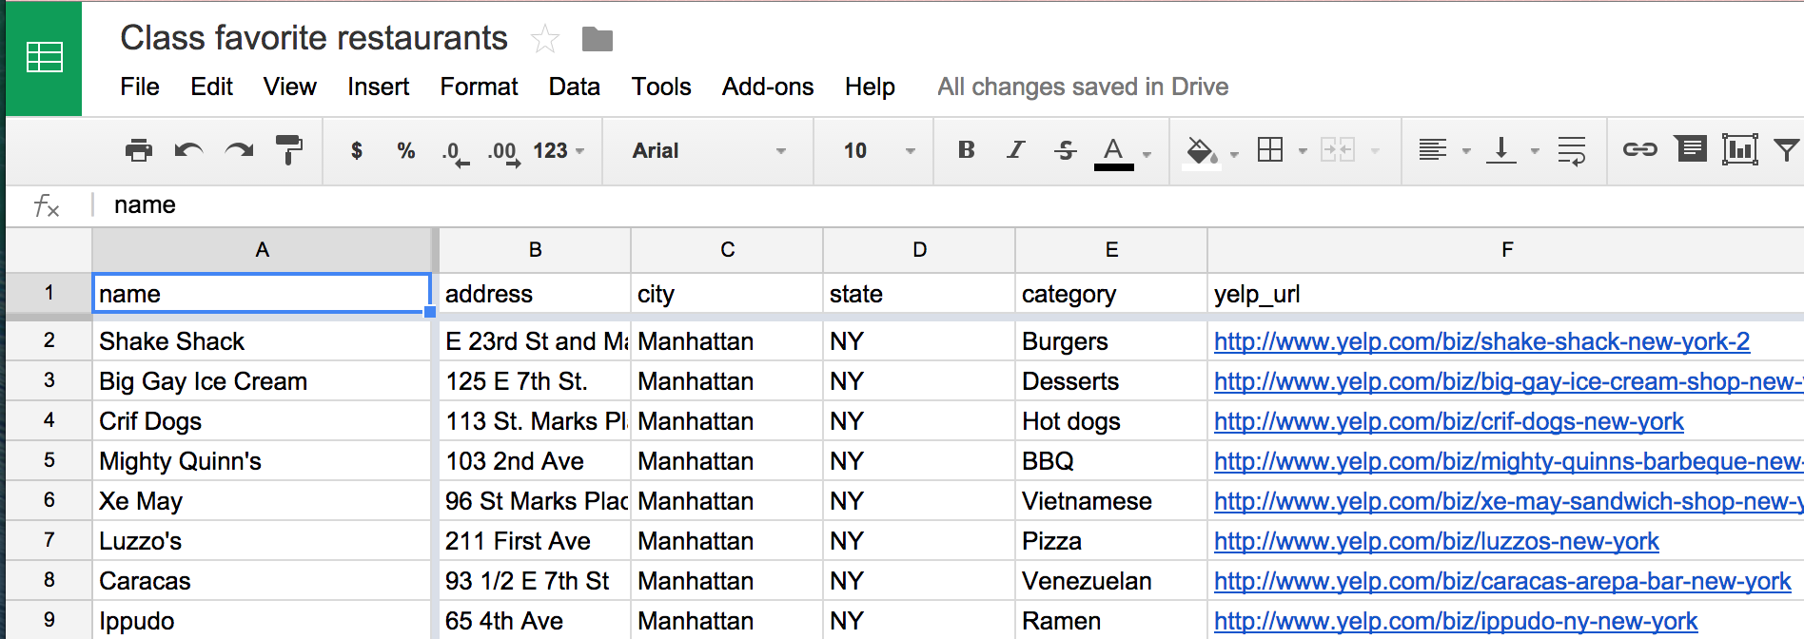Select the cell containing Venezuelan
This screenshot has height=639, width=1804.
(1111, 581)
